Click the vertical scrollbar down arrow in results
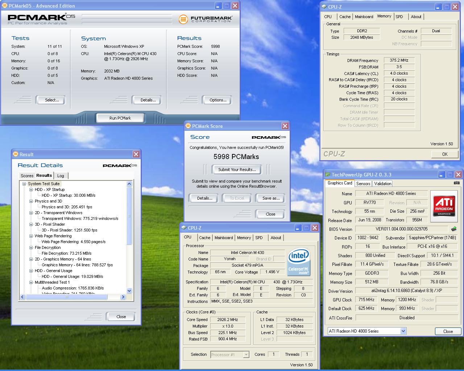Image resolution: width=464 pixels, height=371 pixels. click(129, 291)
